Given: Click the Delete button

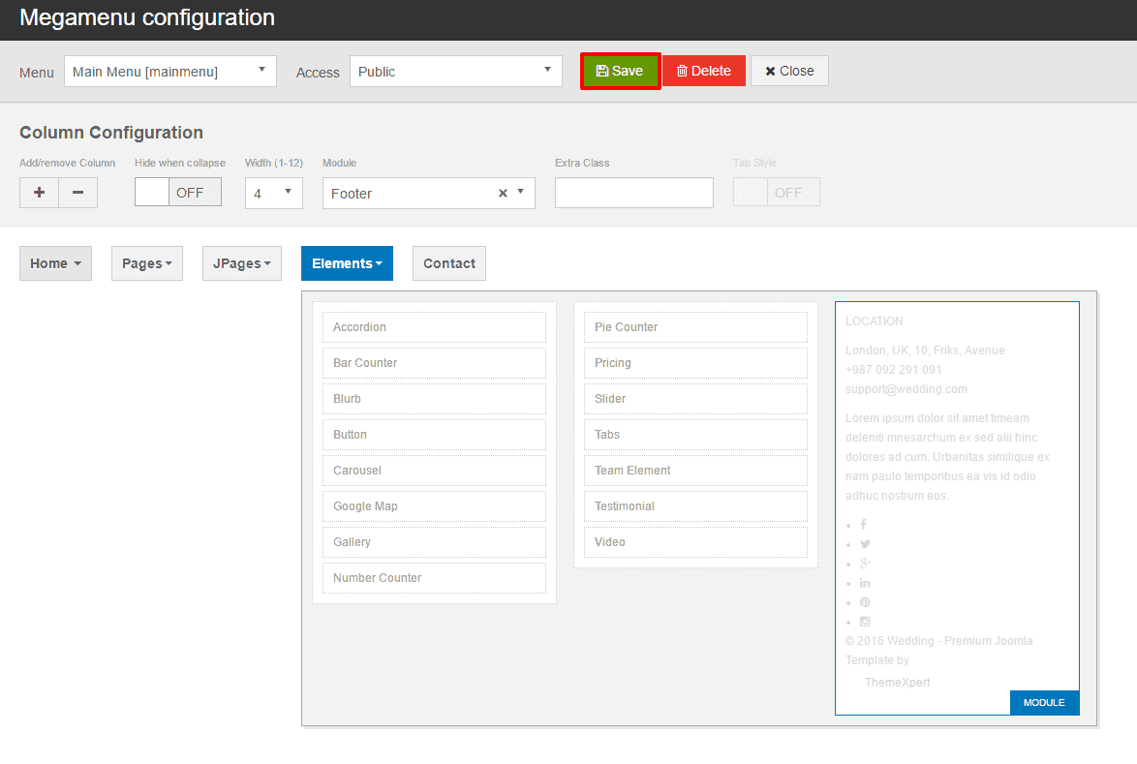Looking at the screenshot, I should (x=703, y=71).
